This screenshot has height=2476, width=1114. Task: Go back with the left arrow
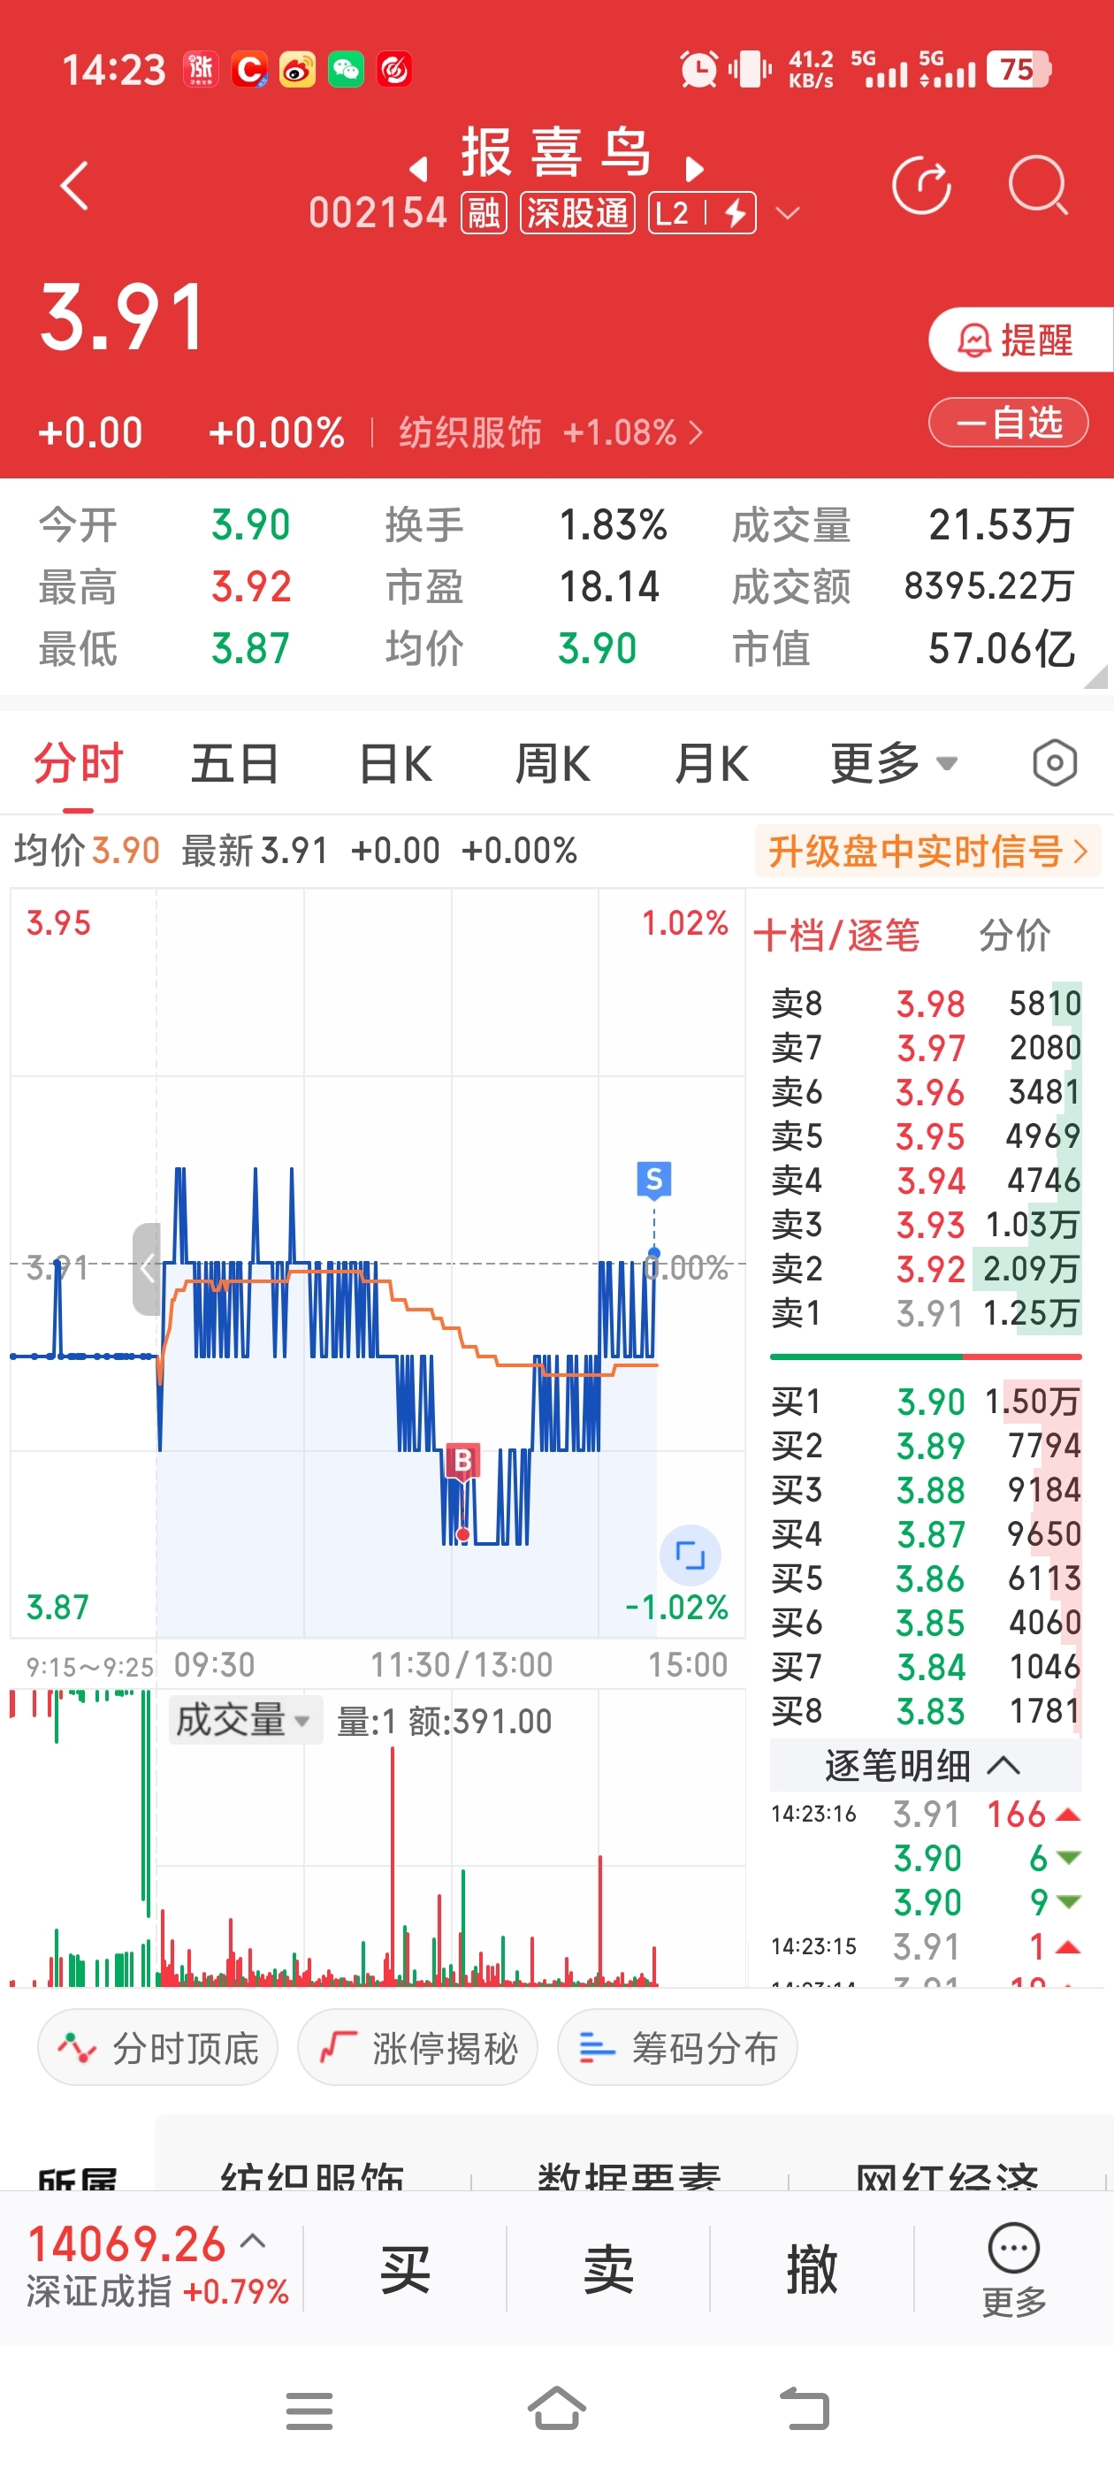pos(75,185)
